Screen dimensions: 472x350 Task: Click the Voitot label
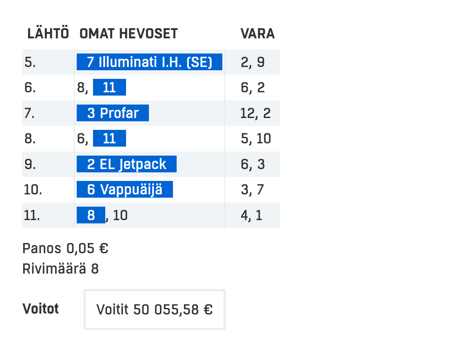pos(41,309)
